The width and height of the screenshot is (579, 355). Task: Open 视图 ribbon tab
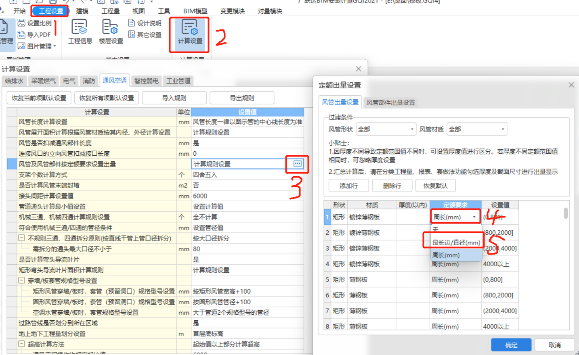pyautogui.click(x=138, y=11)
